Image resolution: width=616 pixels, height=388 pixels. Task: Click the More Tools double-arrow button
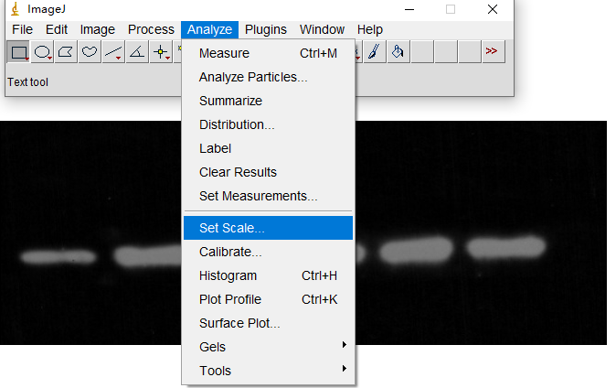(x=493, y=53)
